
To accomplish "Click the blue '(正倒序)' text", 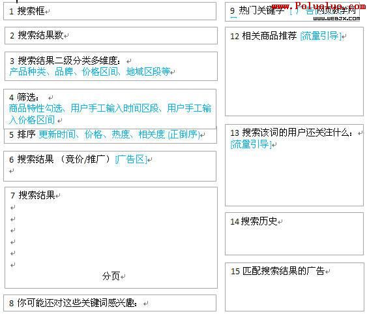I will pos(184,135).
